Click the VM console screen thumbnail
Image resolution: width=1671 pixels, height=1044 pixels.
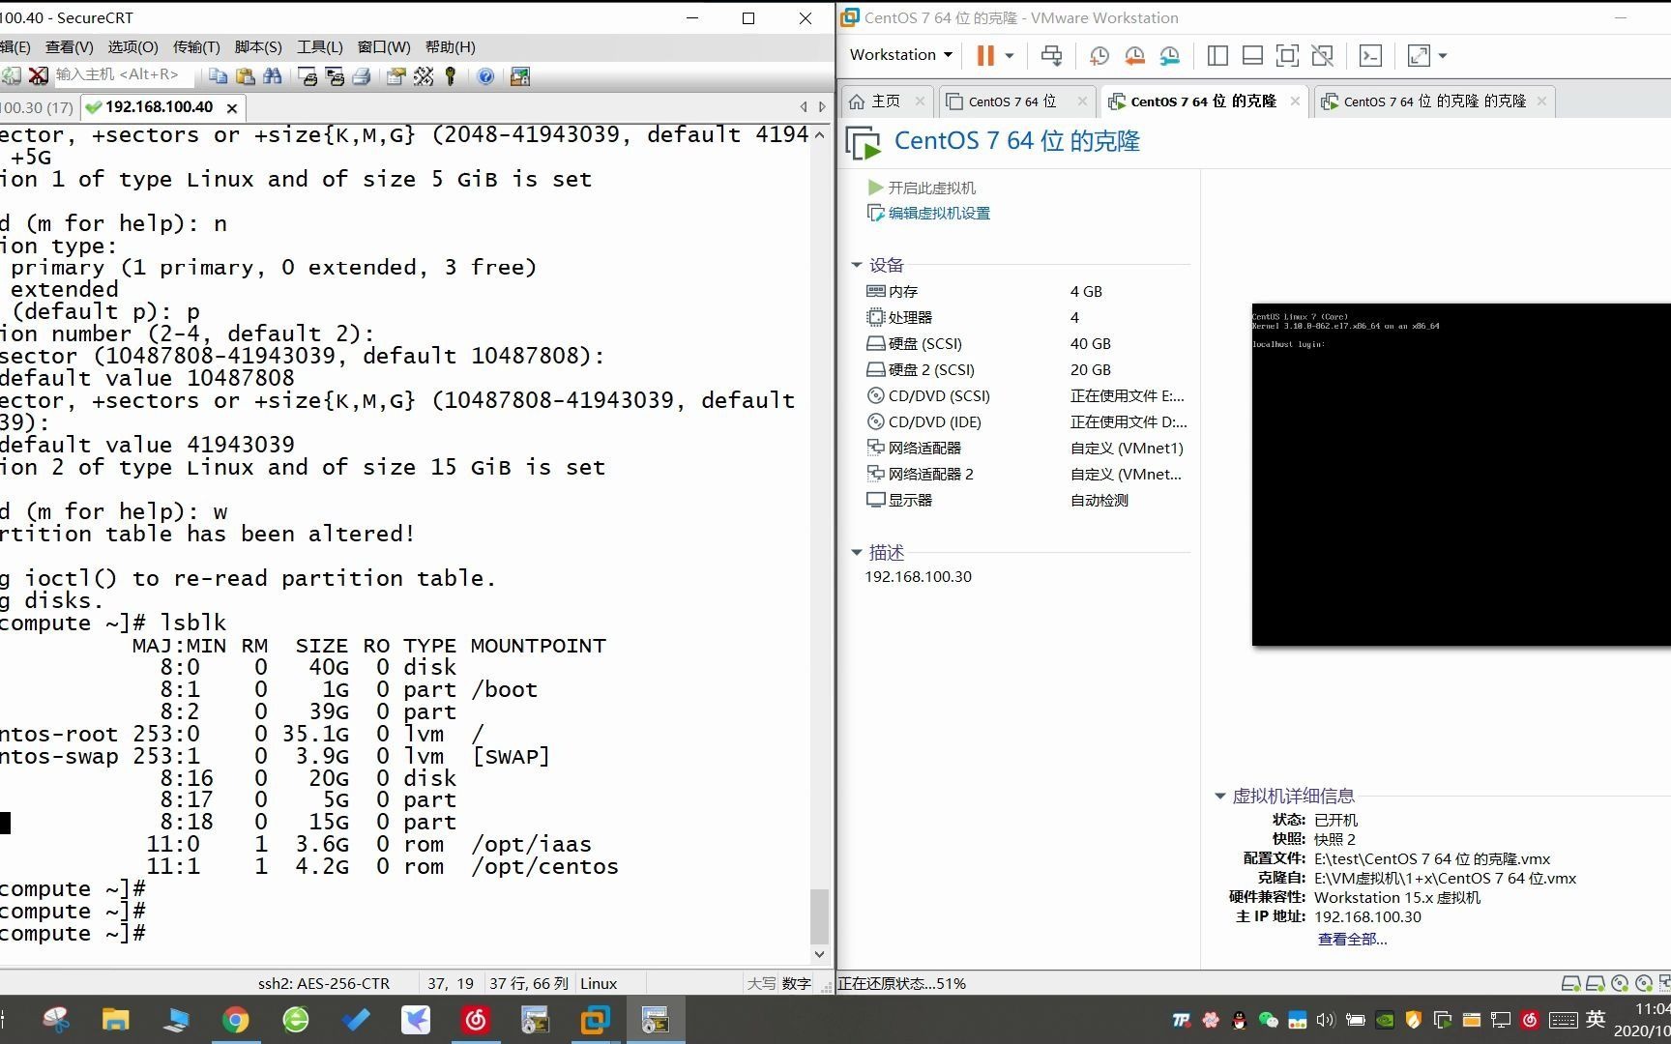(x=1461, y=475)
